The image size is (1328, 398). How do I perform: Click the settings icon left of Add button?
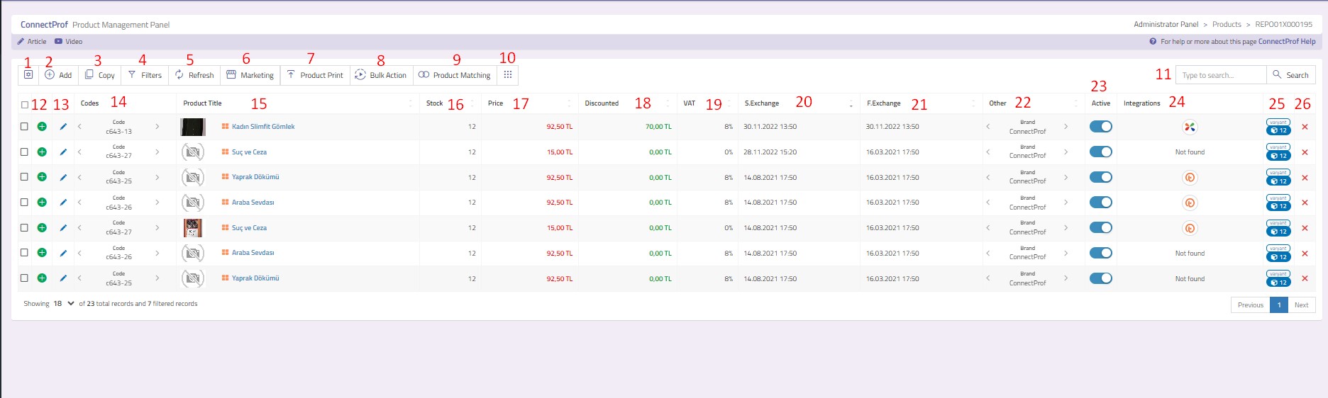click(x=28, y=75)
